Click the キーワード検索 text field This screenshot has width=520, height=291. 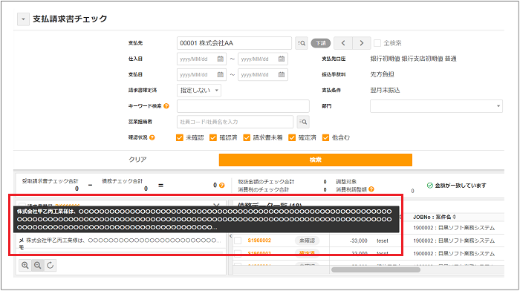[x=243, y=106]
